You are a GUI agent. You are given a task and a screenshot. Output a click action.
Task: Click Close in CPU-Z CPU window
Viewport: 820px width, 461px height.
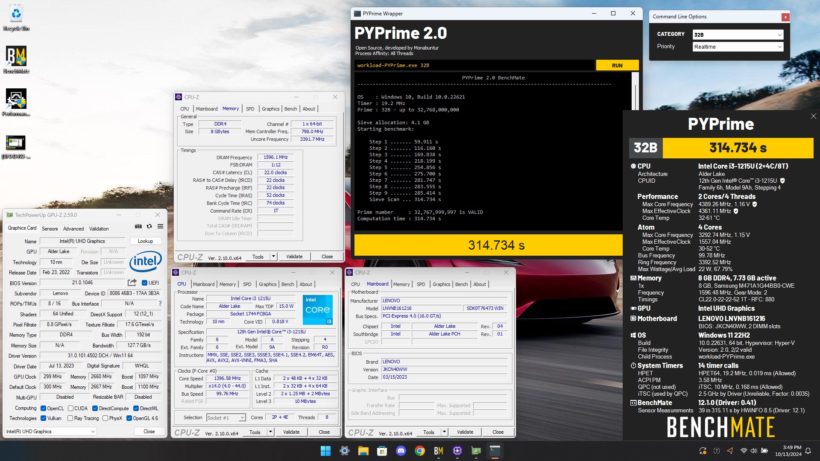coord(324,432)
